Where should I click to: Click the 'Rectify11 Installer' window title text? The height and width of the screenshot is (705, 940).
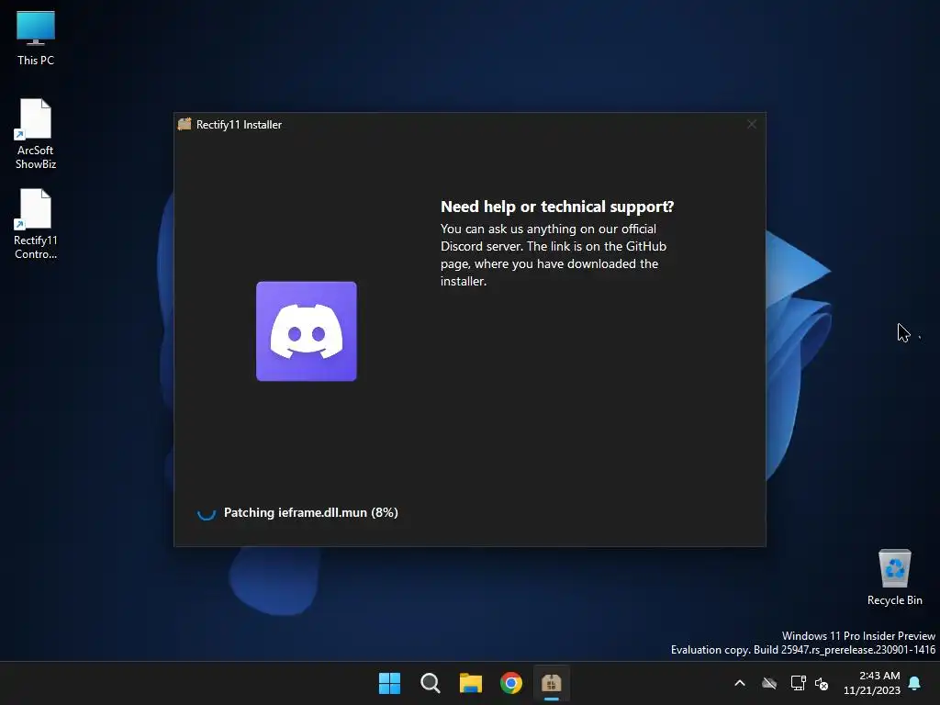239,125
